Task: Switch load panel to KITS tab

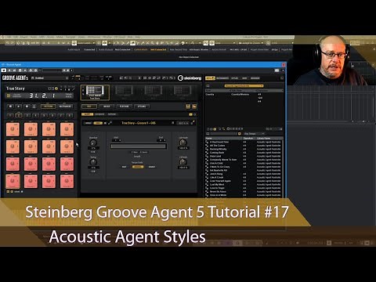Action: [x=210, y=78]
